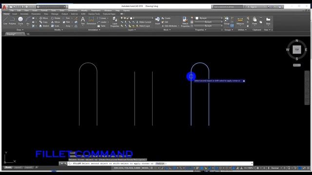Select the Circle tool

tap(20, 20)
